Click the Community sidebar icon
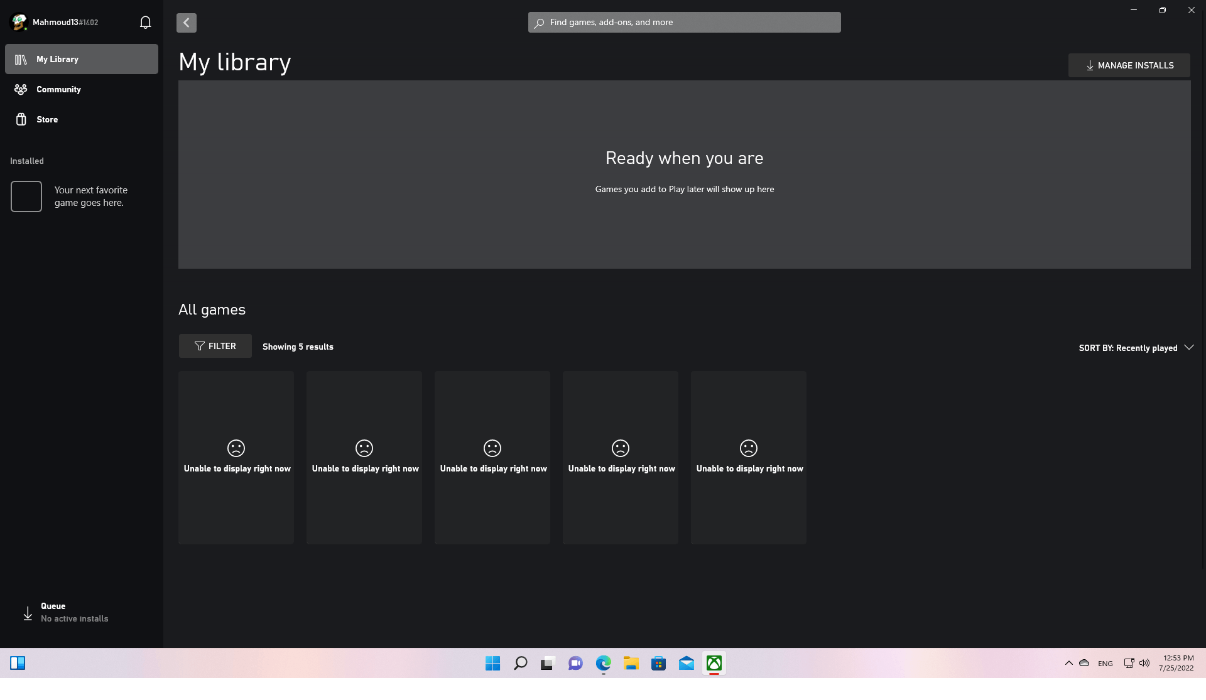 [21, 89]
